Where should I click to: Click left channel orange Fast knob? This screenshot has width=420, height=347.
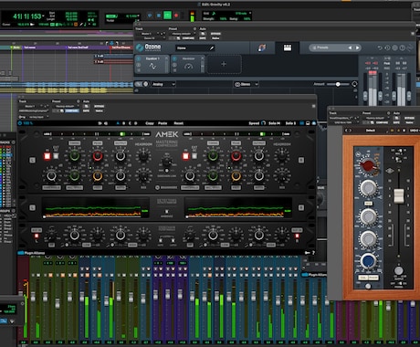[x=98, y=175]
